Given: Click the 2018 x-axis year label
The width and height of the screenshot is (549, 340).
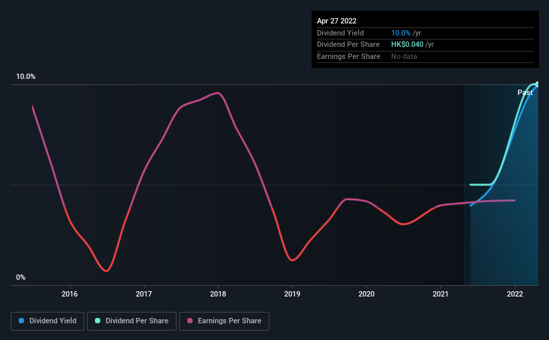Looking at the screenshot, I should tap(218, 294).
